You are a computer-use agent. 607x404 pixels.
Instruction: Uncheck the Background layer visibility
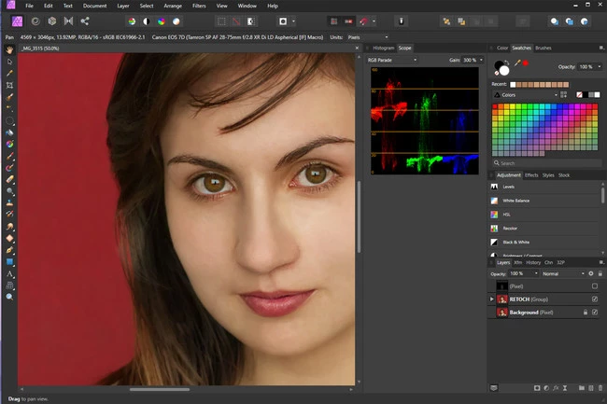coord(594,313)
